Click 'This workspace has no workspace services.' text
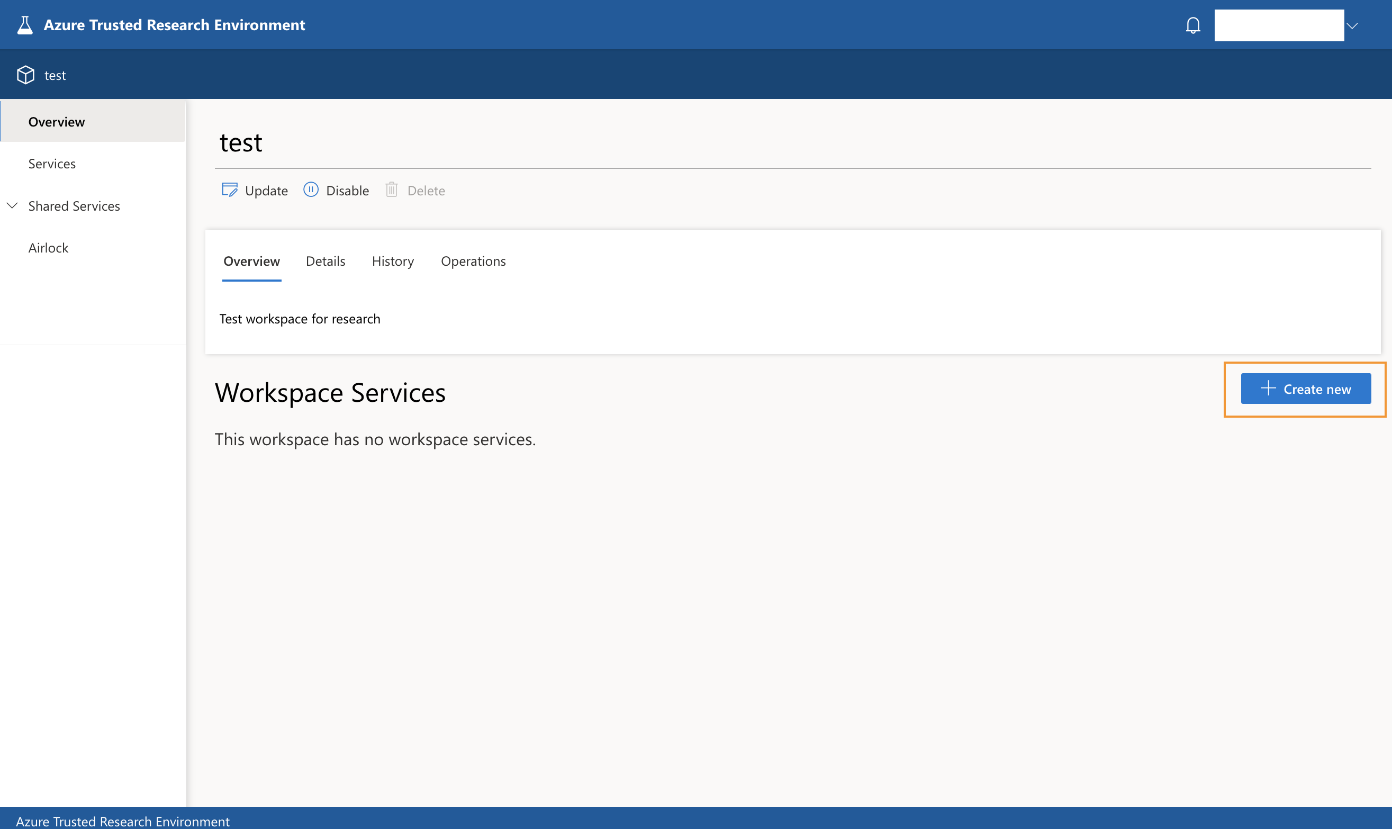Screen dimensions: 1392x829 375,439
